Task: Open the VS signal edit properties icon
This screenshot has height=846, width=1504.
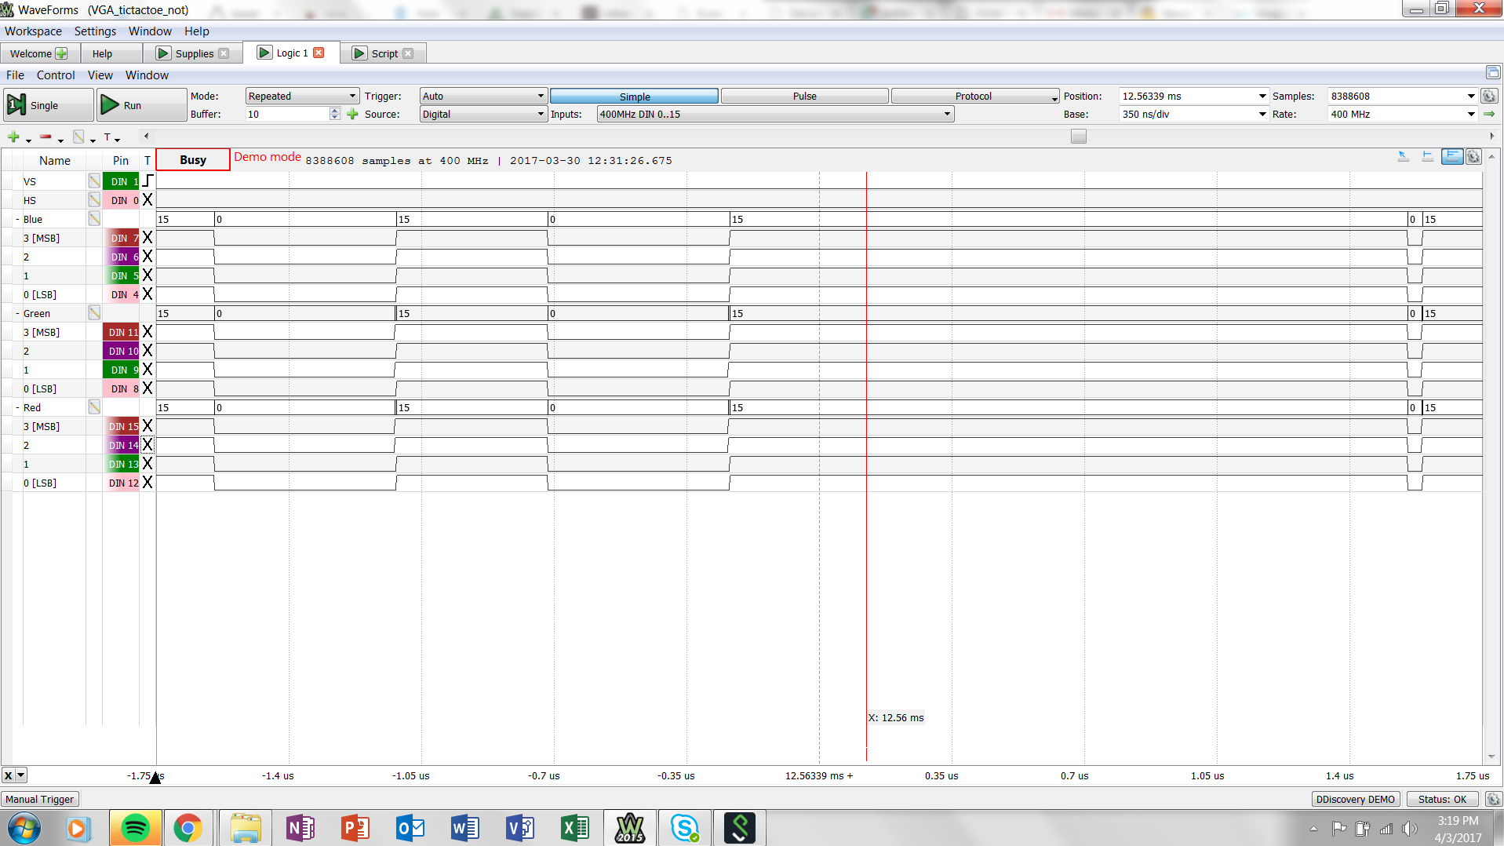Action: click(x=94, y=181)
